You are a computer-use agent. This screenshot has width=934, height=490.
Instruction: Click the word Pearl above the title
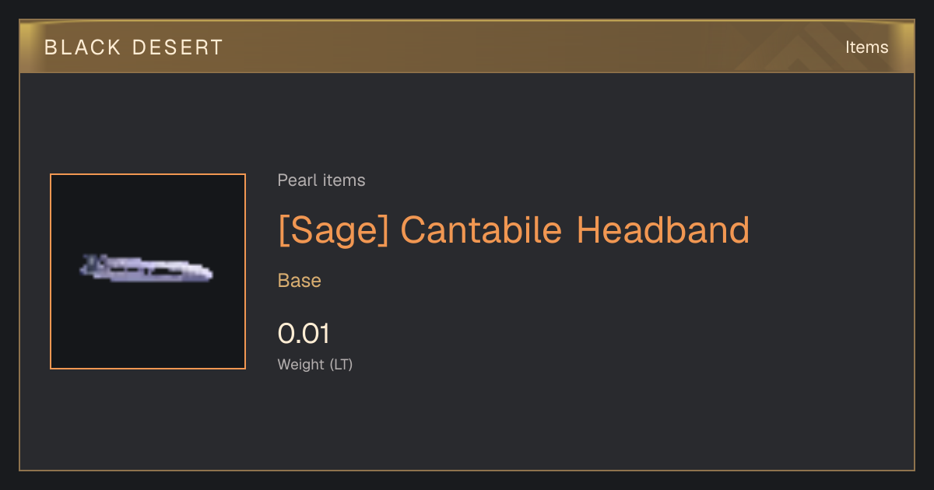click(294, 180)
